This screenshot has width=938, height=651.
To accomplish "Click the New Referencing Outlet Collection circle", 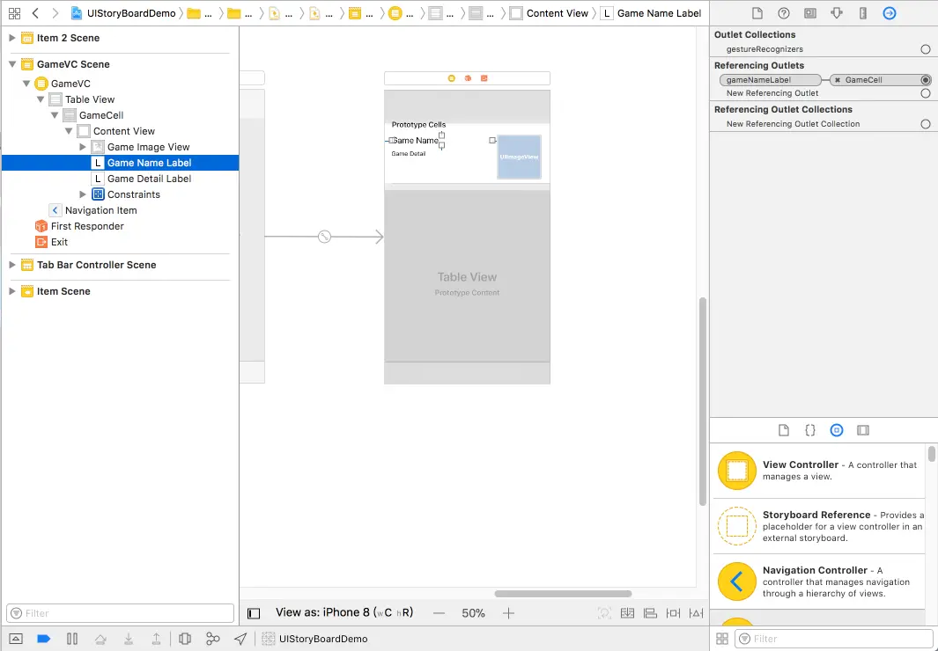I will pos(926,124).
